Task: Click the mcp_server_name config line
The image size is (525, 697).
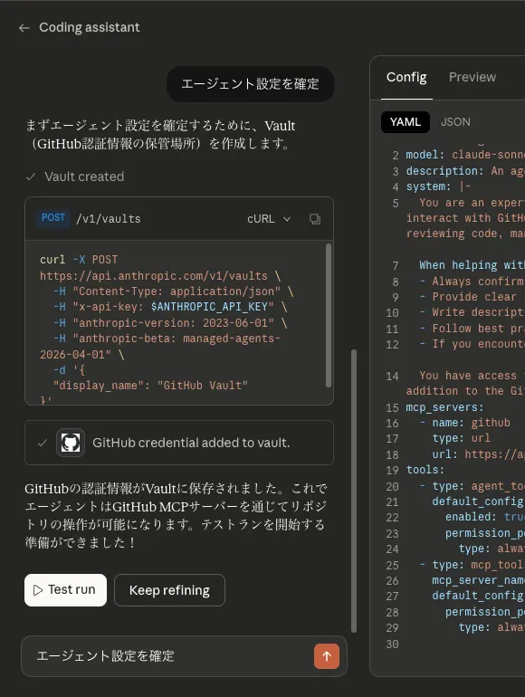Action: pyautogui.click(x=478, y=580)
